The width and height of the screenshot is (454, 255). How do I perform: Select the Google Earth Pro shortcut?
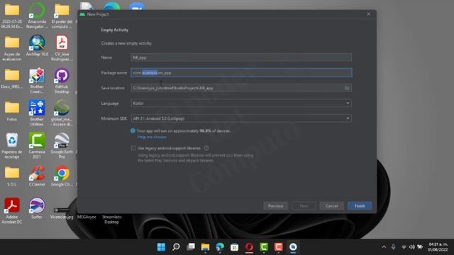pos(62,146)
